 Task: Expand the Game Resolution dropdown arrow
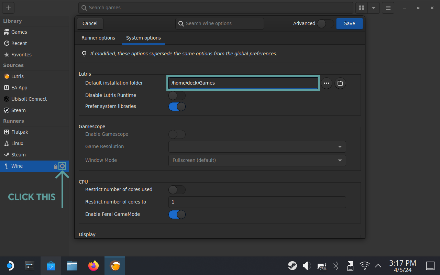tap(340, 147)
